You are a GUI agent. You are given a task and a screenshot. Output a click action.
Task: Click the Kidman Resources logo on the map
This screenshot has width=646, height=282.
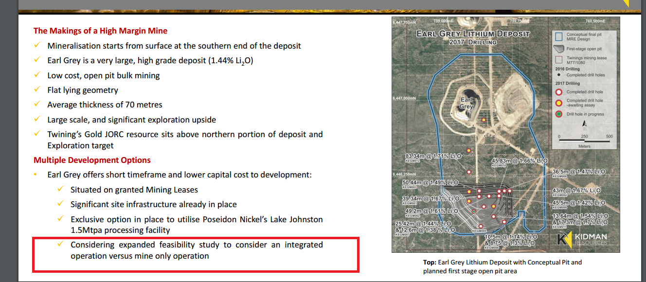582,240
